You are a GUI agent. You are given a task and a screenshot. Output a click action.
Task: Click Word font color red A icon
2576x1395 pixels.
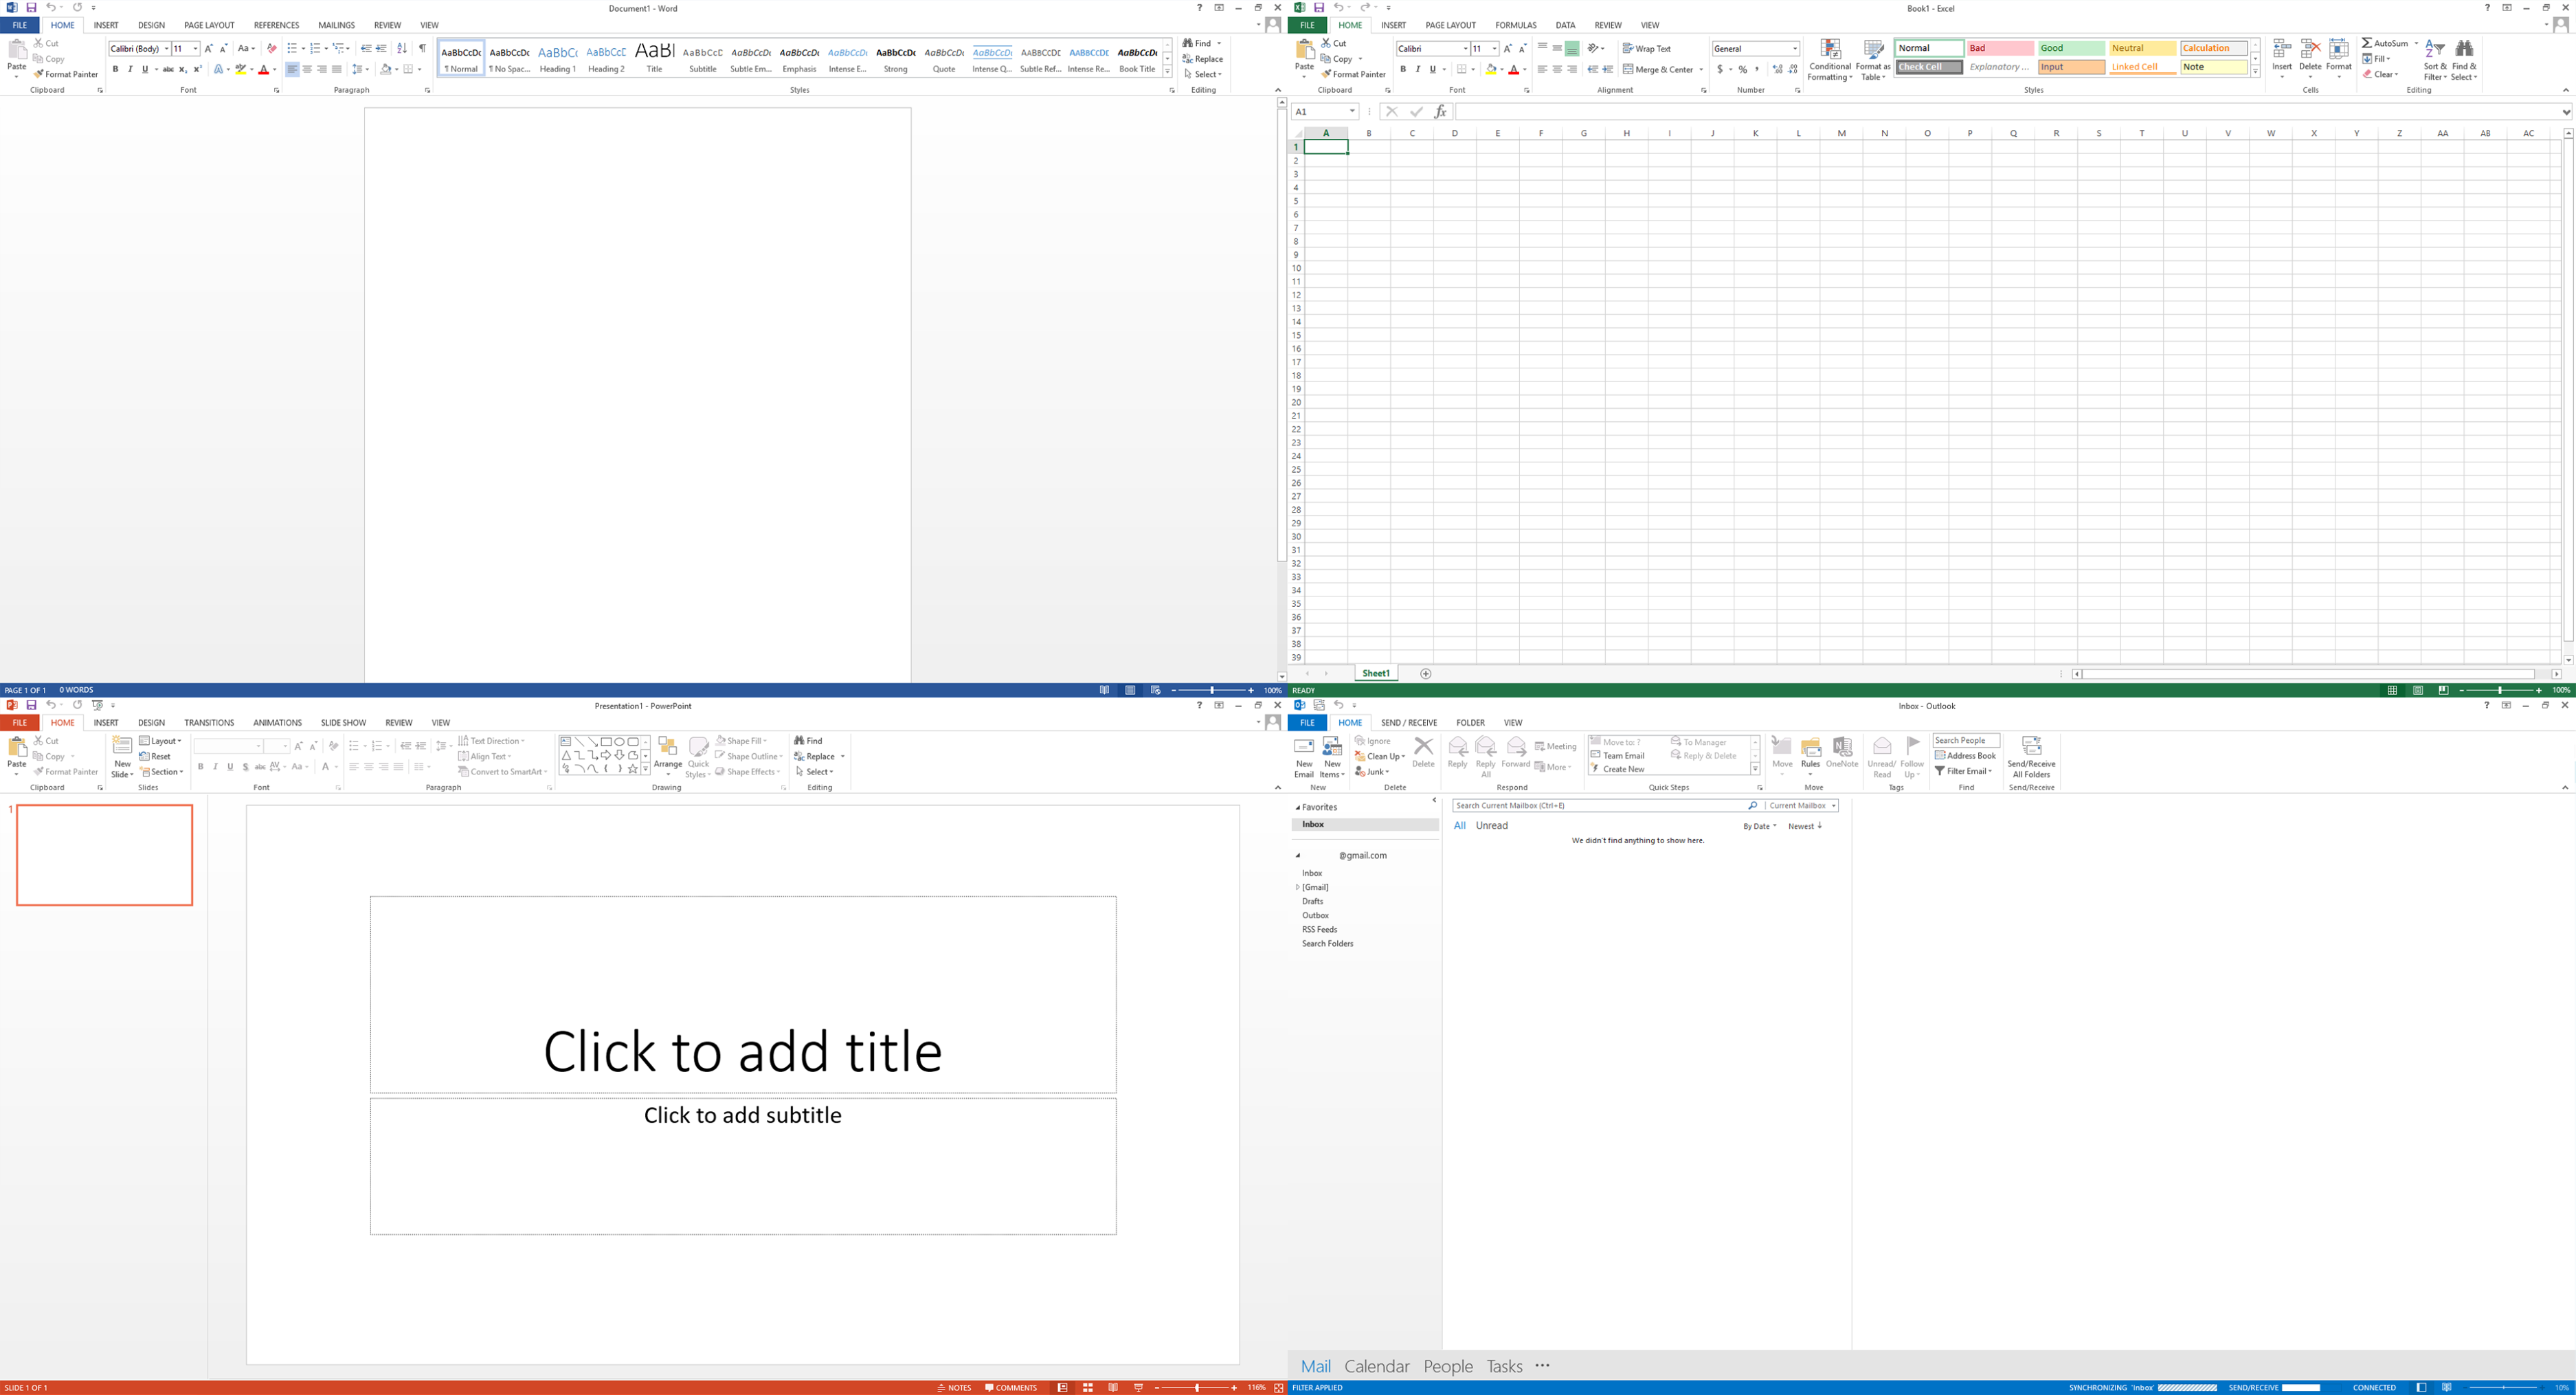[x=264, y=69]
